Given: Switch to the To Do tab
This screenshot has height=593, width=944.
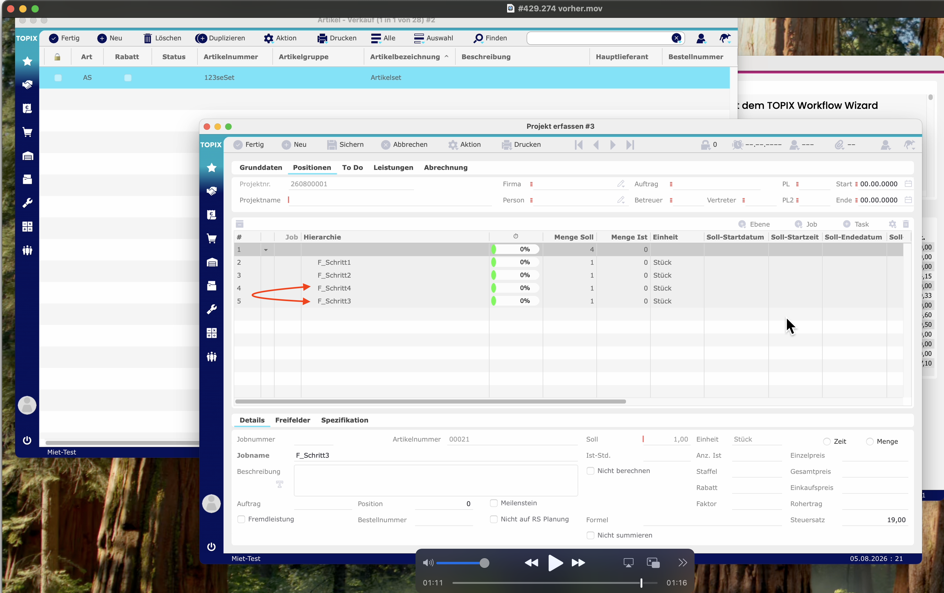Looking at the screenshot, I should point(352,167).
